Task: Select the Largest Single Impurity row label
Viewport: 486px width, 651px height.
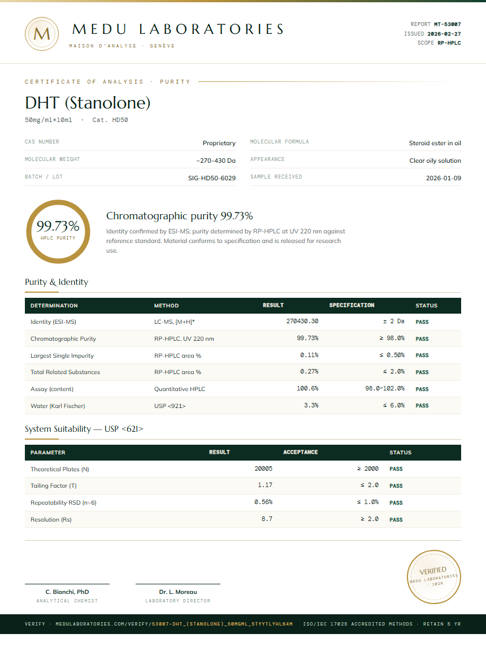Action: pos(62,356)
